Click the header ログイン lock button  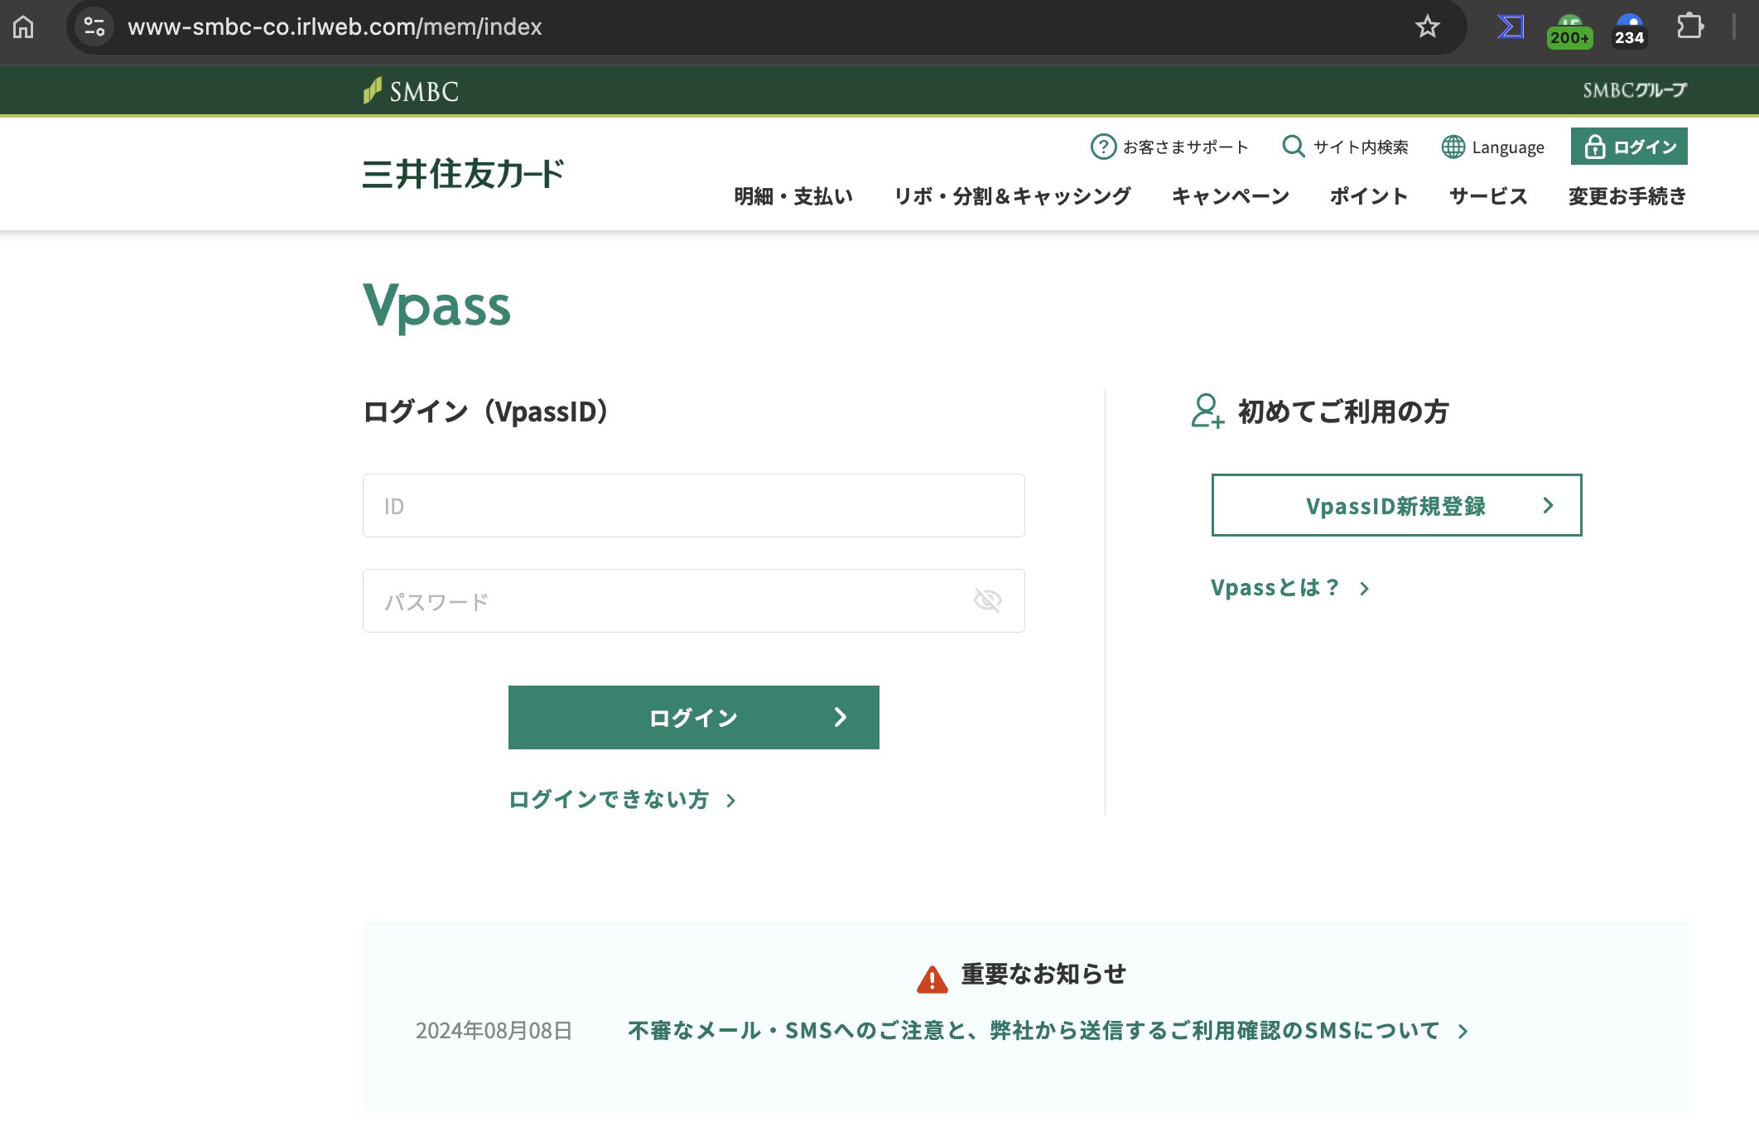pyautogui.click(x=1629, y=147)
